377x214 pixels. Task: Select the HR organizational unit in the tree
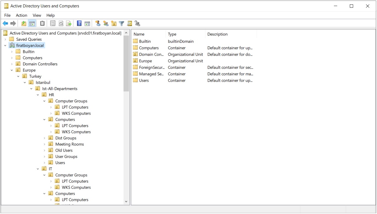point(51,95)
